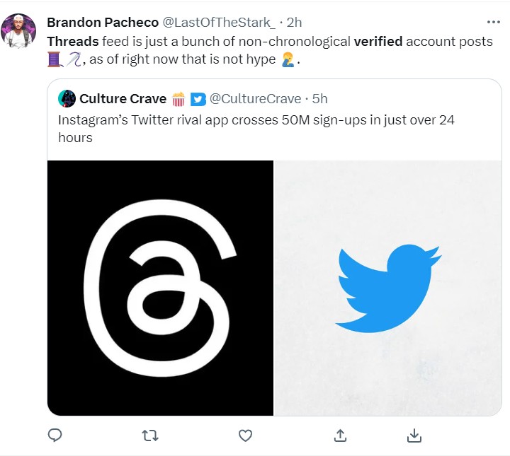510x456 pixels.
Task: Click the bold word "Threads" in the tweet
Action: (x=73, y=41)
